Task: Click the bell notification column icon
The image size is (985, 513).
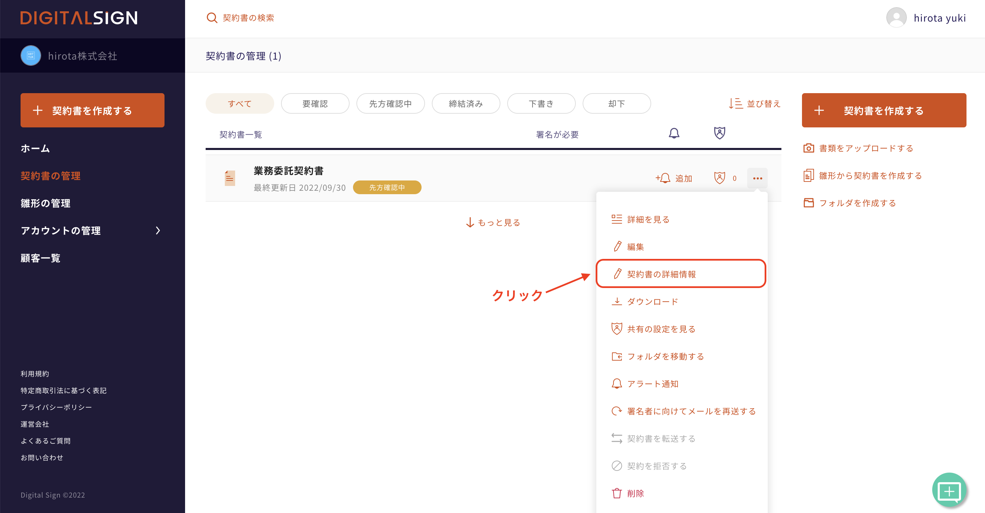Action: coord(674,133)
